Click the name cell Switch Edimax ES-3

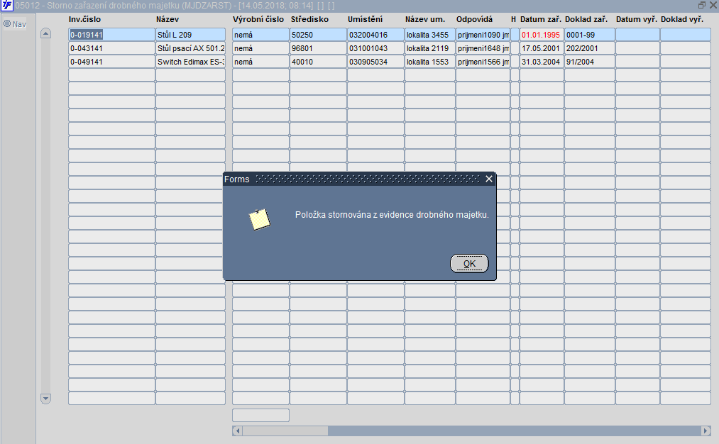(x=191, y=62)
